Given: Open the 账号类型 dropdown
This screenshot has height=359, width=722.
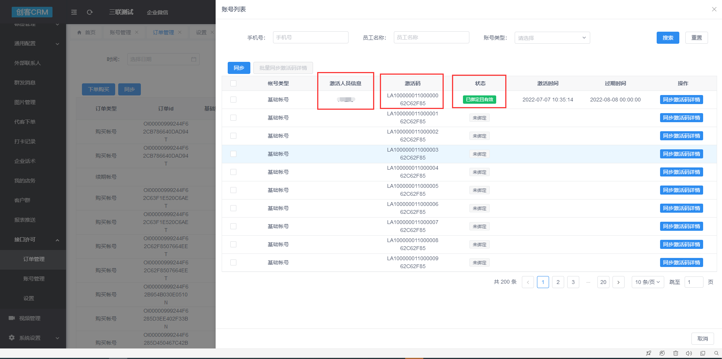Looking at the screenshot, I should pos(552,38).
